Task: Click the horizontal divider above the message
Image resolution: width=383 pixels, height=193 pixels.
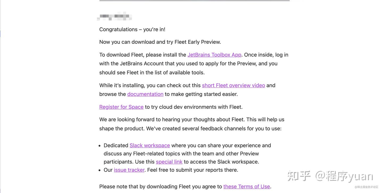Action: click(x=194, y=1)
